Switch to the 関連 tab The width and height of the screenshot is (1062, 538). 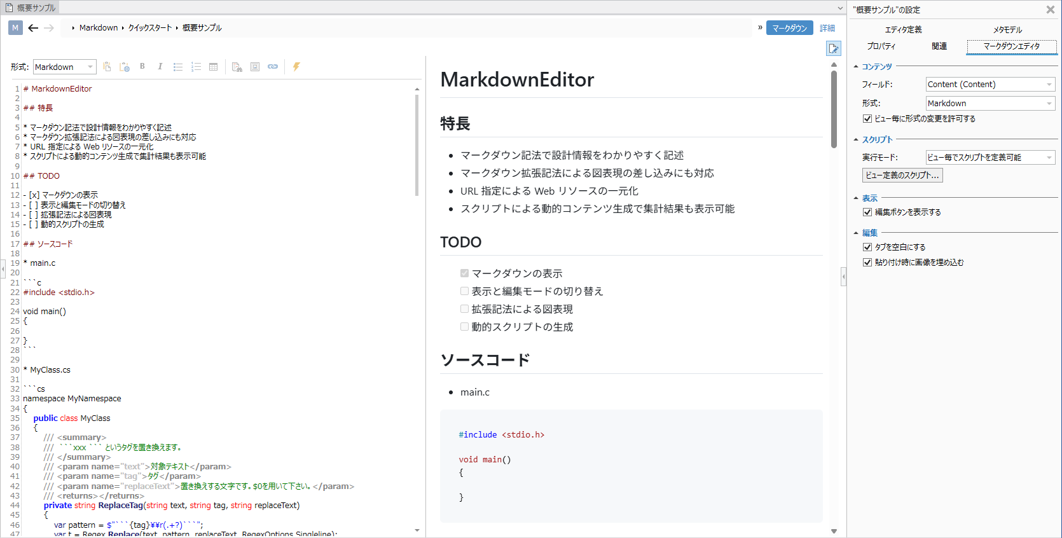tap(939, 46)
